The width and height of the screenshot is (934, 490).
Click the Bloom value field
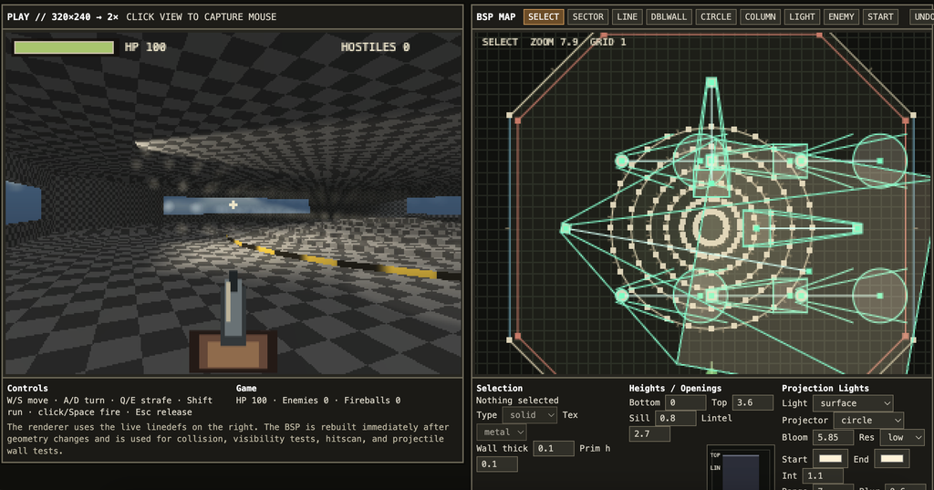[x=834, y=437]
